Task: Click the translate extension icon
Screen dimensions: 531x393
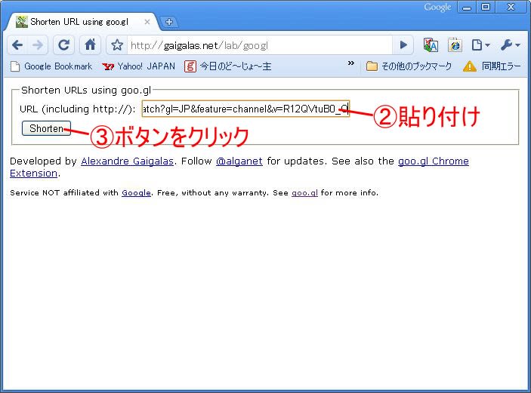Action: (431, 45)
